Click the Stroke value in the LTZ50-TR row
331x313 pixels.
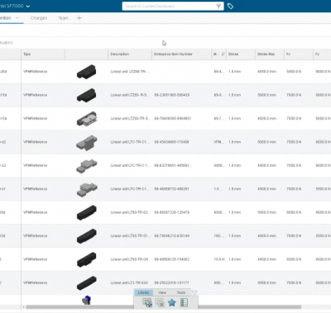coord(234,119)
